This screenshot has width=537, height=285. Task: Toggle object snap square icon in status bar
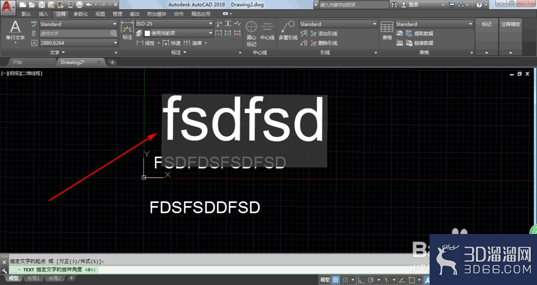(412, 280)
